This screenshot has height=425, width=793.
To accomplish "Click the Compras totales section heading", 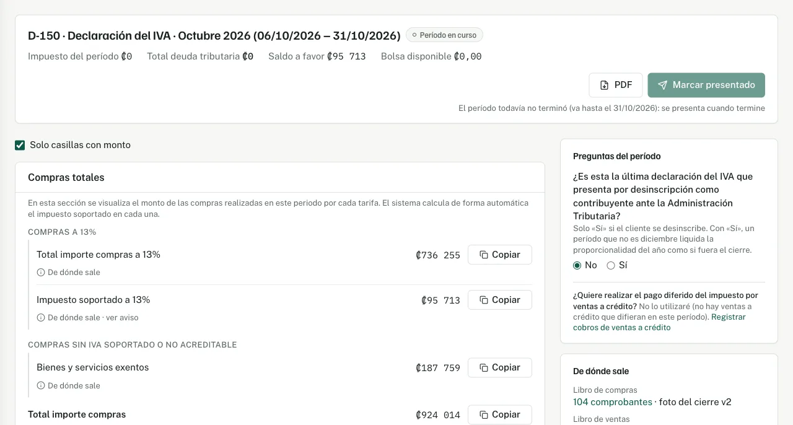I will 66,177.
